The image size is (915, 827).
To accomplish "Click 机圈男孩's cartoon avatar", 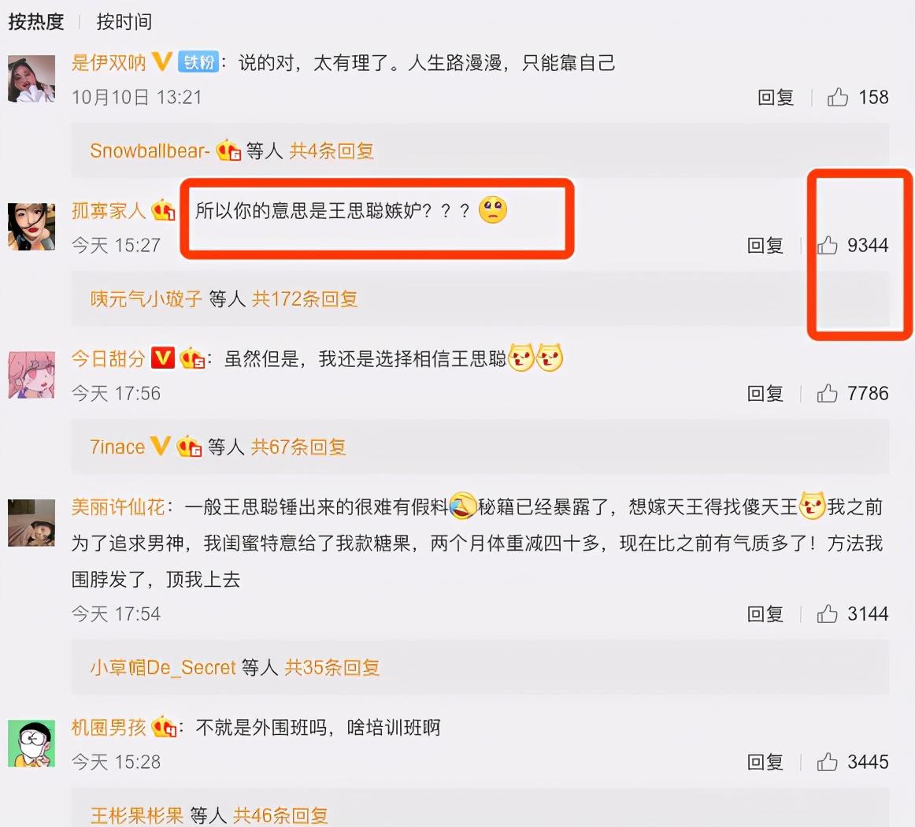I will coord(31,743).
